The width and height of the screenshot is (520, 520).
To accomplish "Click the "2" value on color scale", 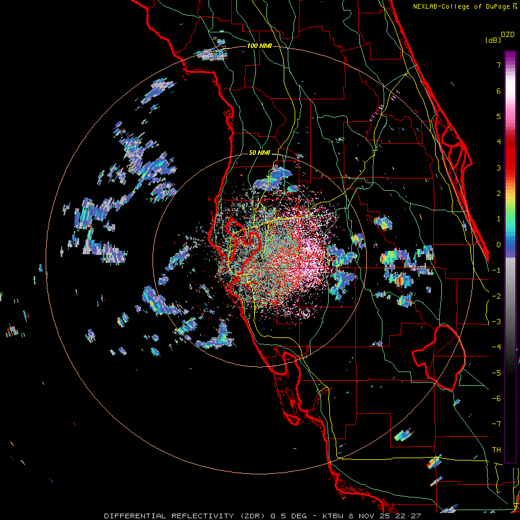I will coord(499,194).
